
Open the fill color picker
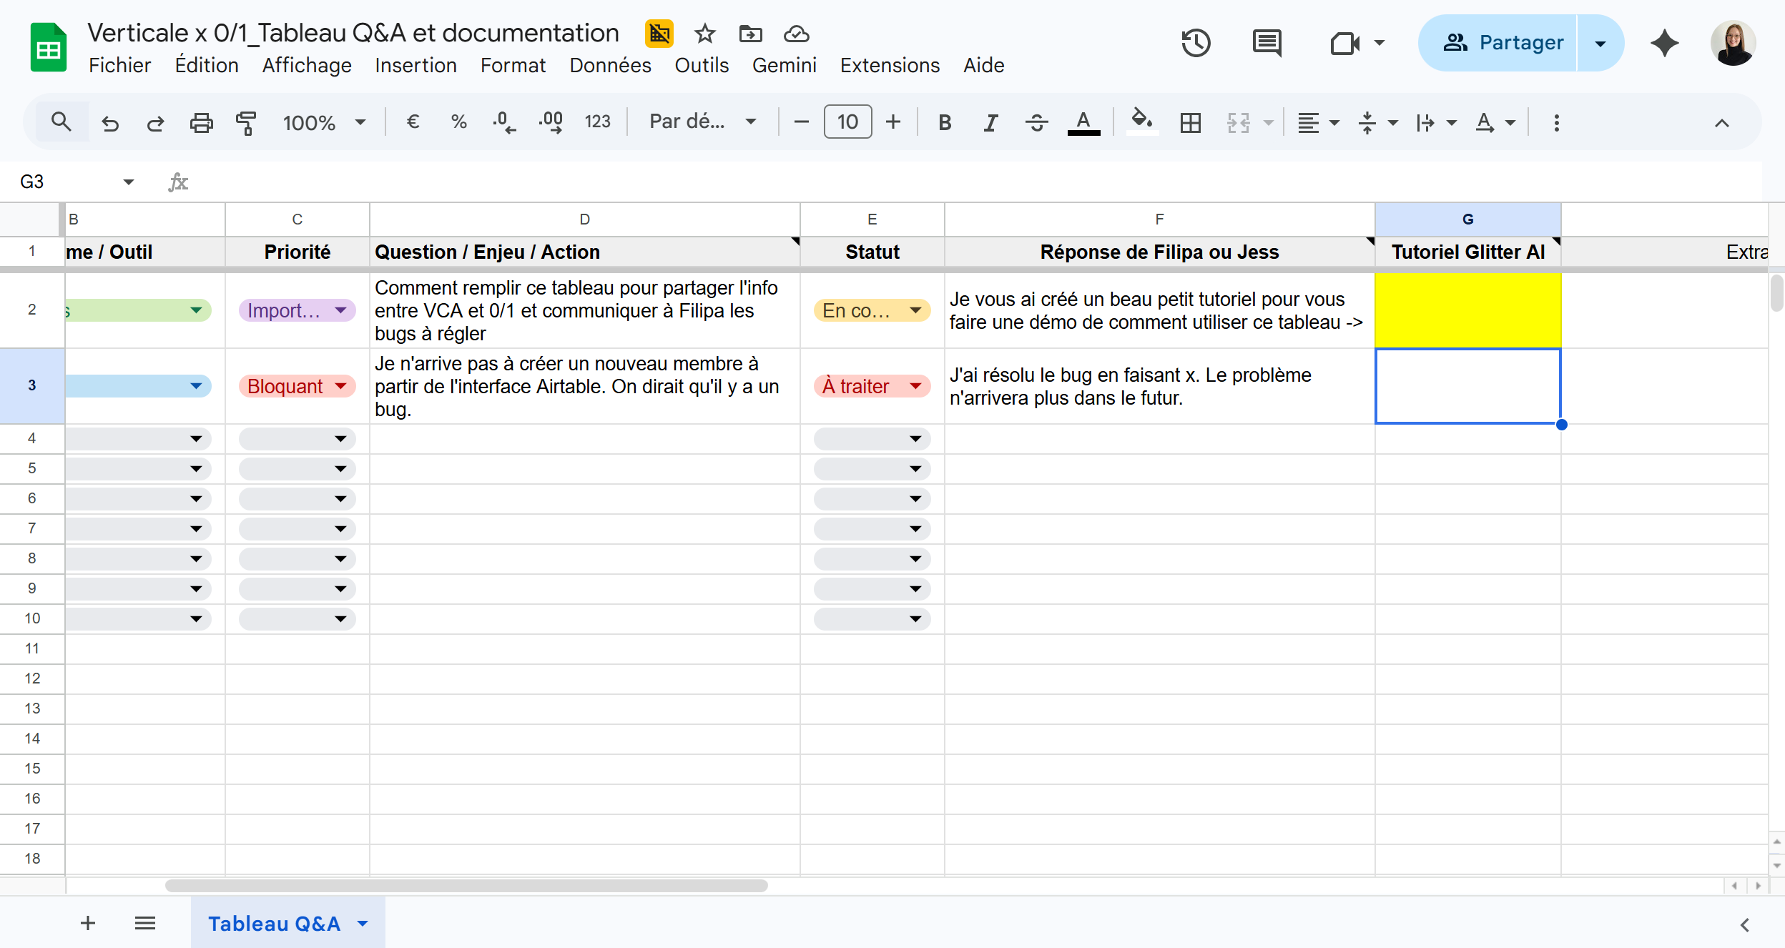[1141, 120]
